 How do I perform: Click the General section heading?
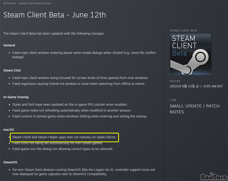(9, 45)
